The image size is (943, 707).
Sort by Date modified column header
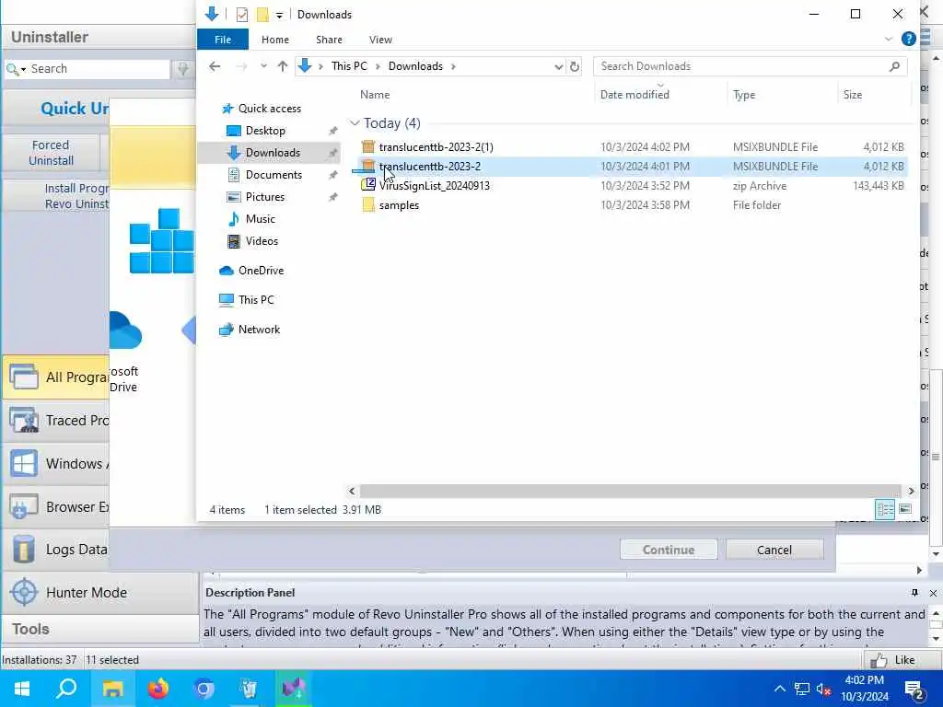pos(634,95)
